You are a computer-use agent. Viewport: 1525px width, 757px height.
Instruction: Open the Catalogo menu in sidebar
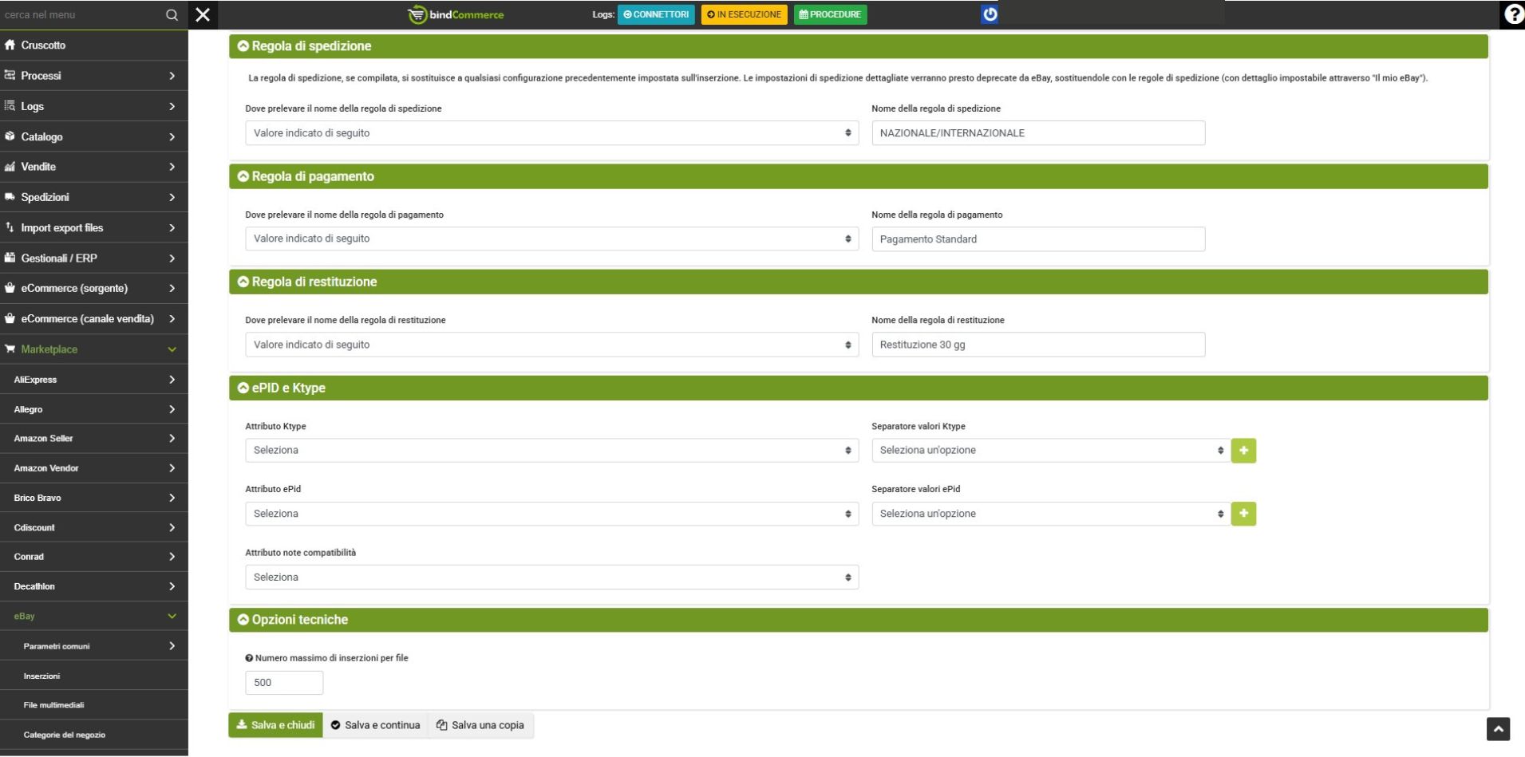[x=93, y=137]
